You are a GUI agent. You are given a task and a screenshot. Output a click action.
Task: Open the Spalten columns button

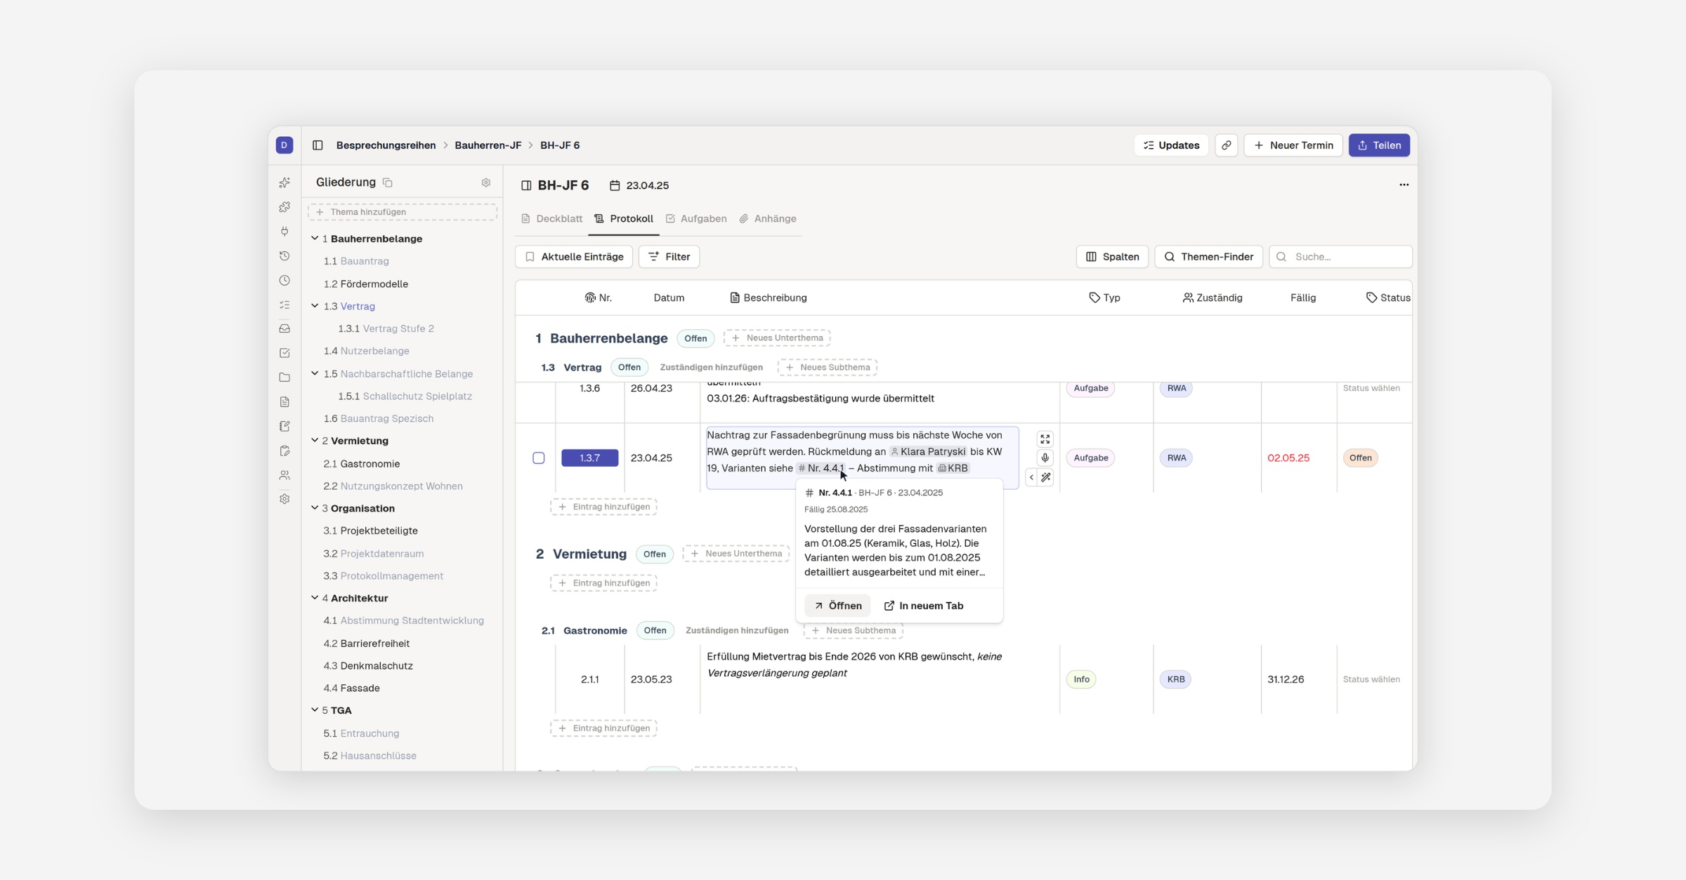click(x=1112, y=257)
